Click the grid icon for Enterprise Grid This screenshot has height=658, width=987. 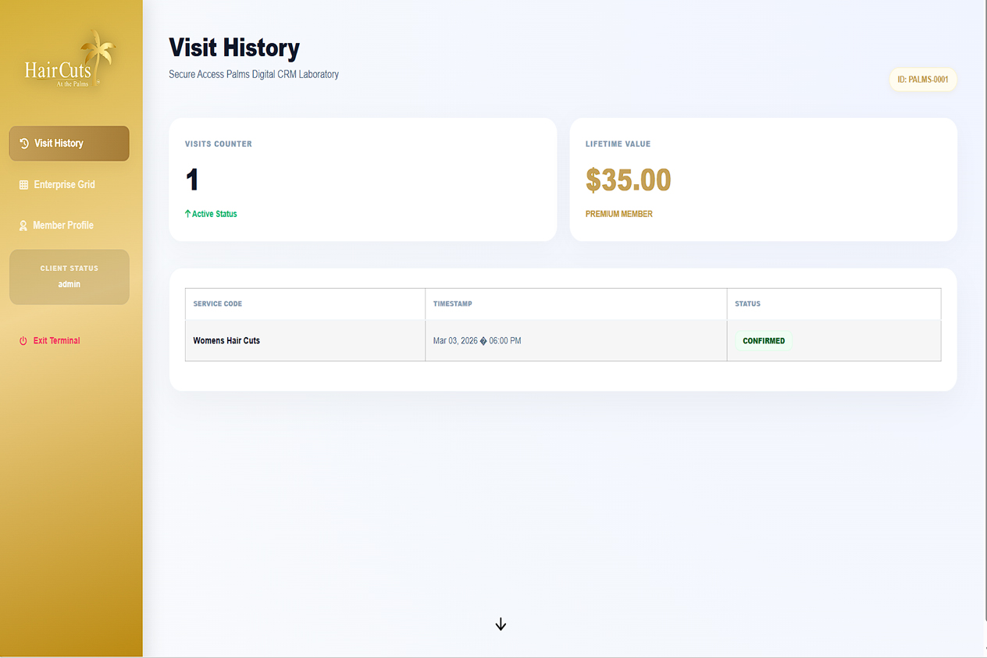point(23,185)
